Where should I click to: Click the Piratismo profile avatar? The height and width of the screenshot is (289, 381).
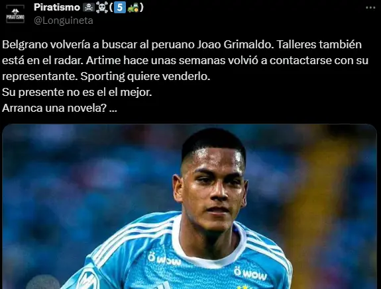pyautogui.click(x=15, y=15)
